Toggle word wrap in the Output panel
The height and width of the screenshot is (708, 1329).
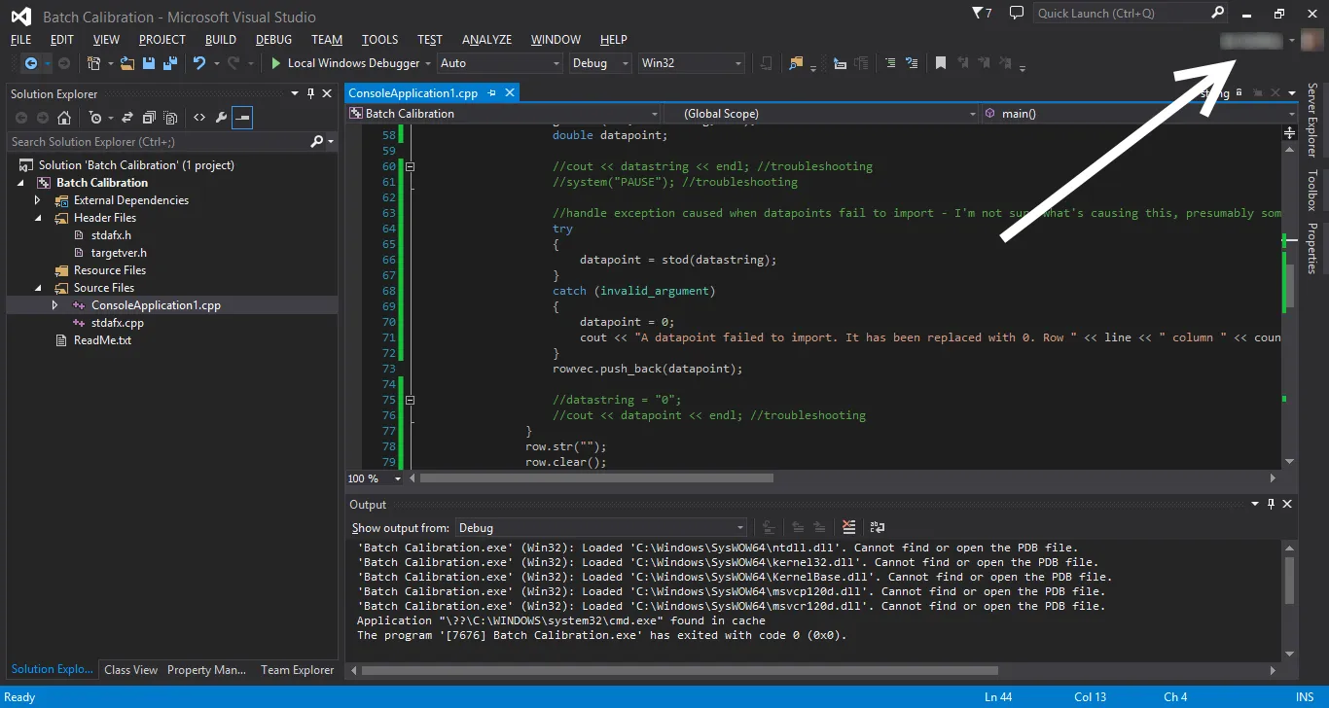[x=877, y=527]
